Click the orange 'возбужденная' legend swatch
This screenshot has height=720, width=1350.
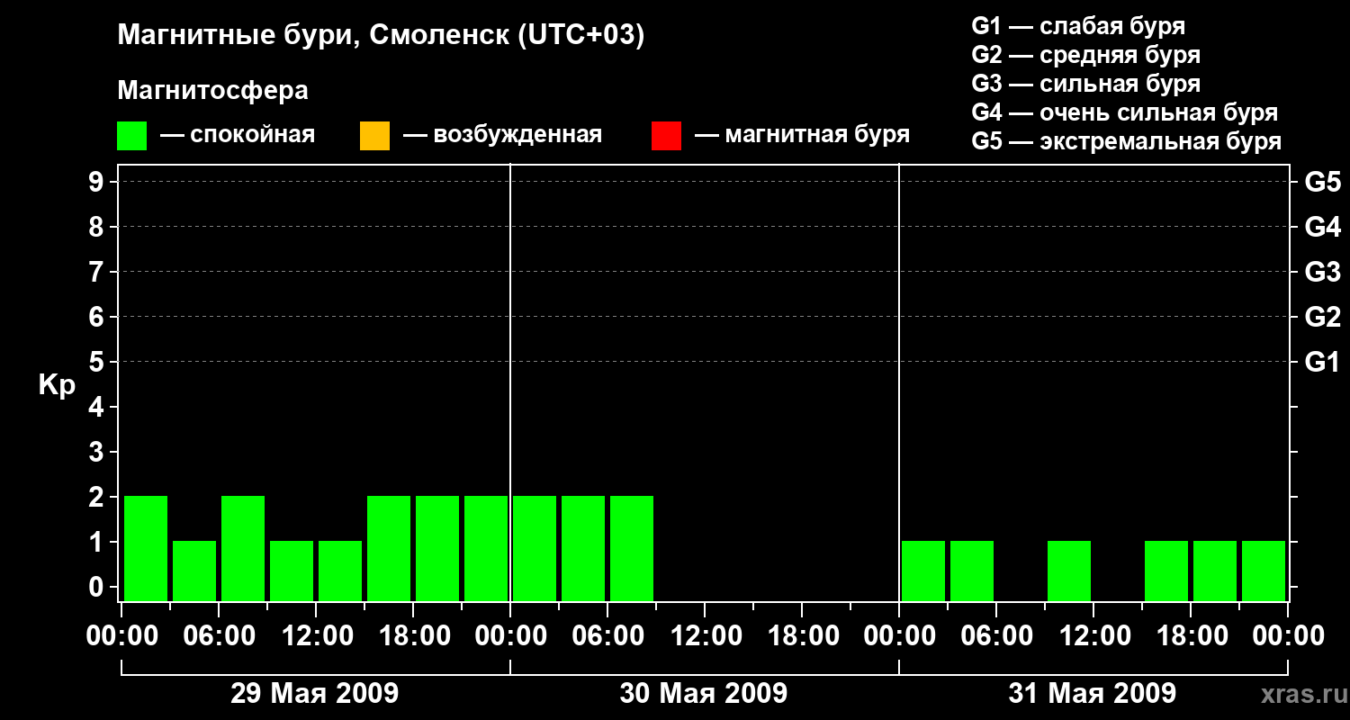tap(374, 136)
